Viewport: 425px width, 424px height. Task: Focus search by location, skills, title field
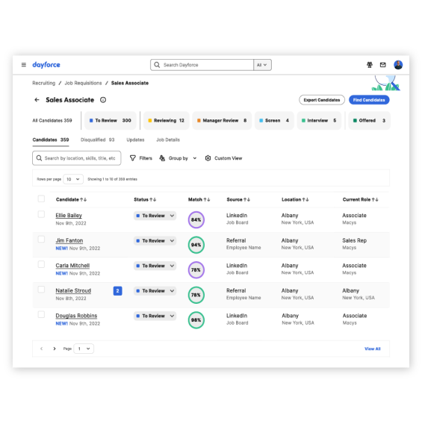pyautogui.click(x=77, y=158)
